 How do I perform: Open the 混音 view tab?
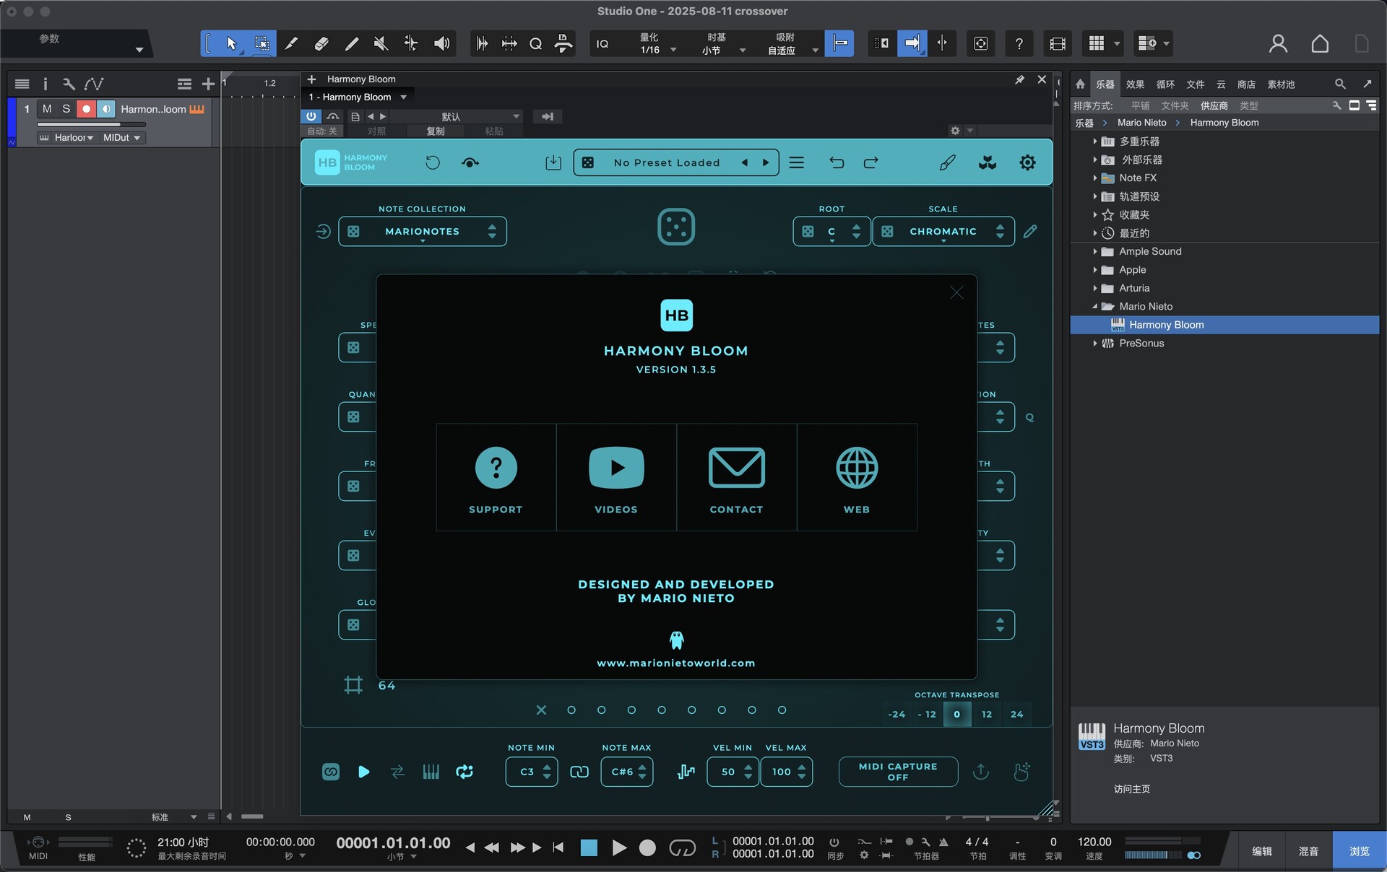(x=1308, y=851)
